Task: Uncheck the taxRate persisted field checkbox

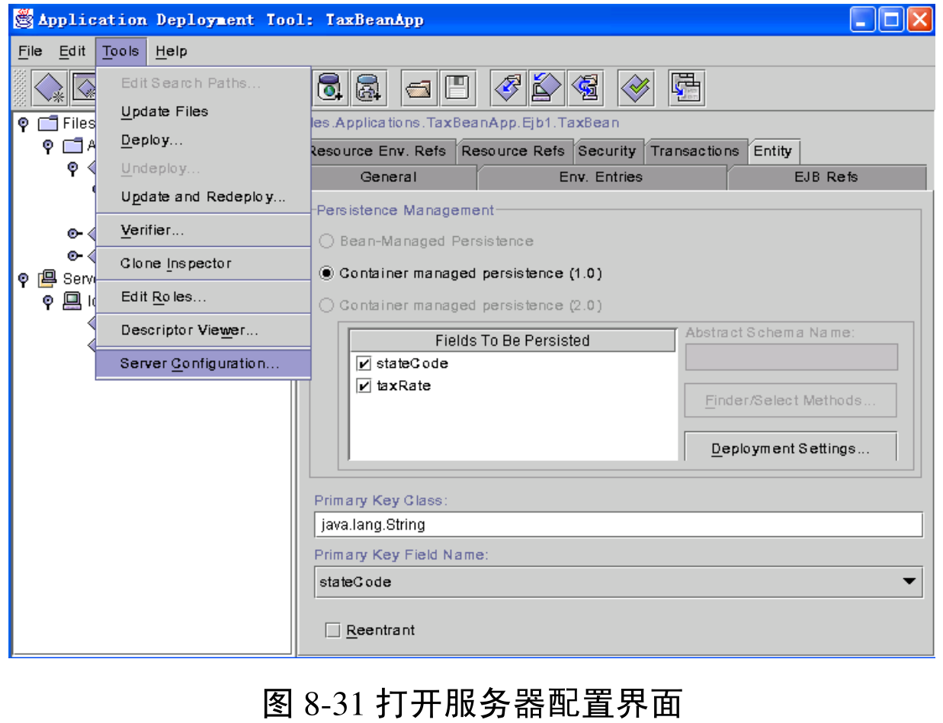Action: point(364,385)
